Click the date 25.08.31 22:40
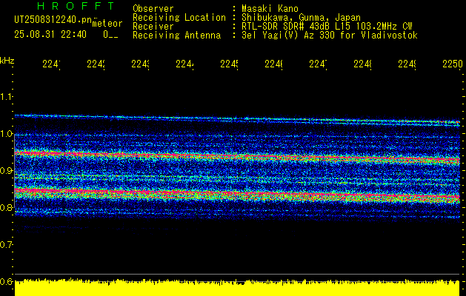This screenshot has width=466, height=296. [50, 35]
